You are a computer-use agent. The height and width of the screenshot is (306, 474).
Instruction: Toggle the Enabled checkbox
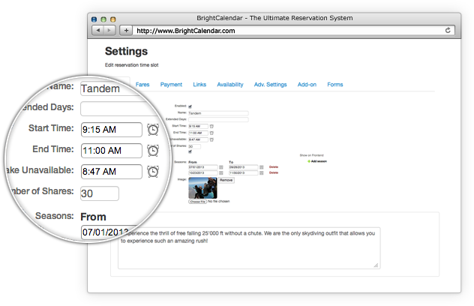(190, 106)
